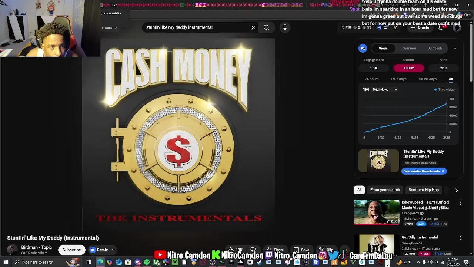Open the Birdman channel avatar

(12, 250)
